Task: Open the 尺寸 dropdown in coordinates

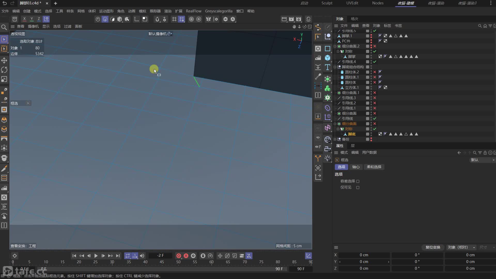Action: (x=487, y=247)
